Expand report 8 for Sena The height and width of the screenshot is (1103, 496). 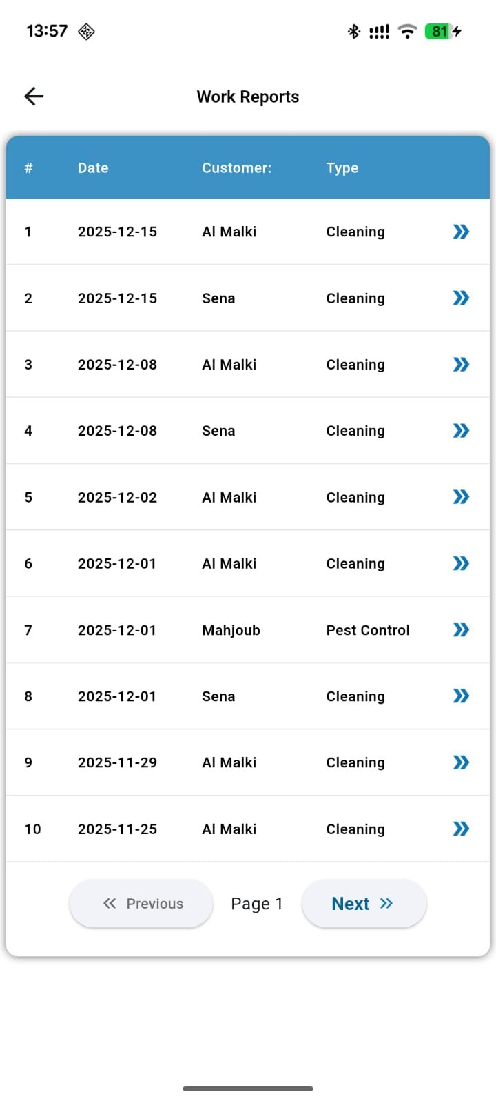(x=461, y=696)
